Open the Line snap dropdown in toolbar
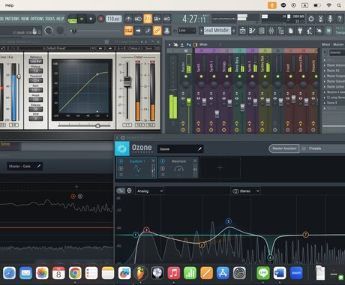This screenshot has height=285, width=345. coord(187,31)
